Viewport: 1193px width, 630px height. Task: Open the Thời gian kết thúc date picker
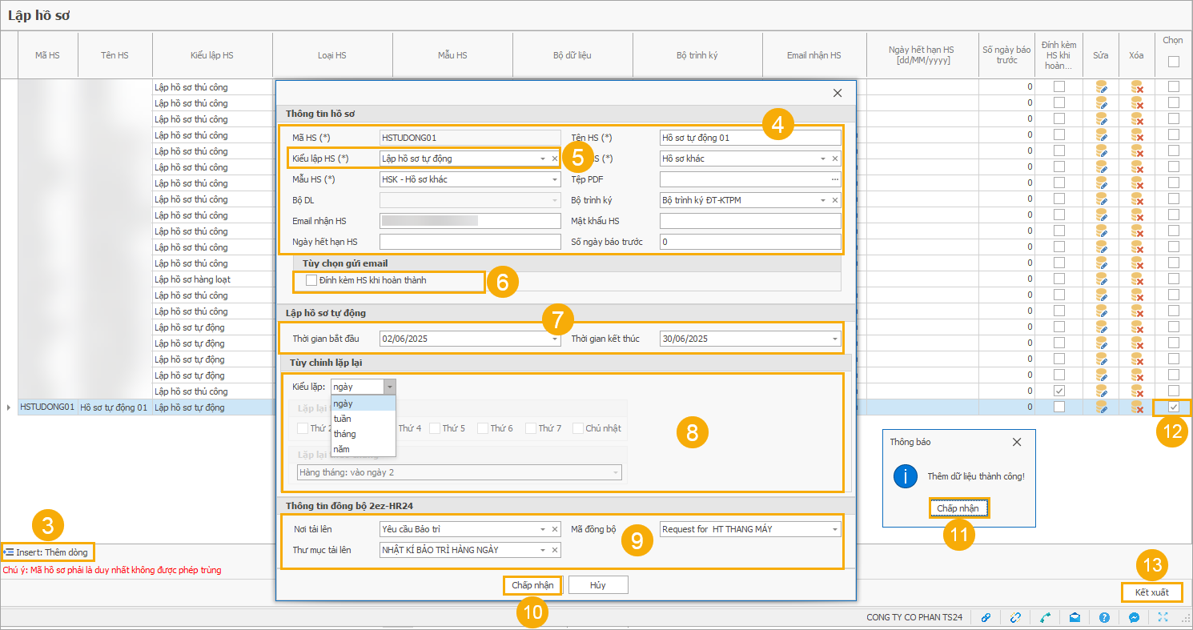[834, 339]
